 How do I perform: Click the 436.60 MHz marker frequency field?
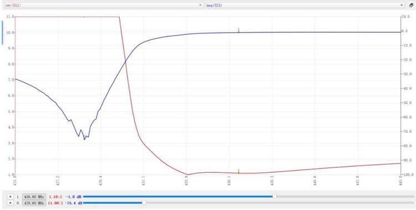pyautogui.click(x=34, y=197)
